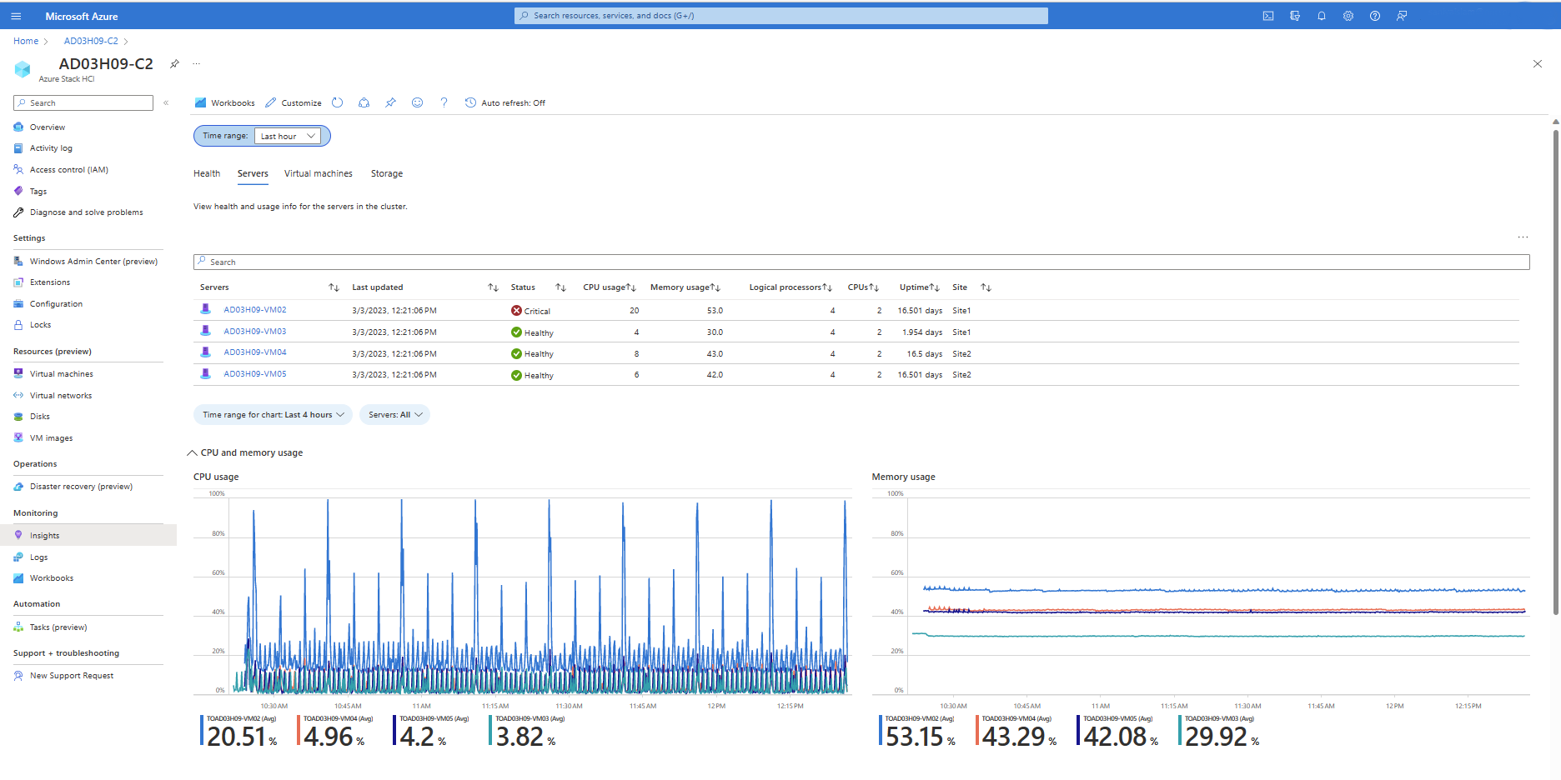This screenshot has height=780, width=1561.
Task: Toggle Auto refresh: Off
Action: 505,102
